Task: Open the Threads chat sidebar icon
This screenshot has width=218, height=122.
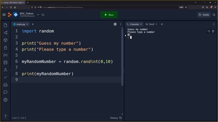Action: 5,92
